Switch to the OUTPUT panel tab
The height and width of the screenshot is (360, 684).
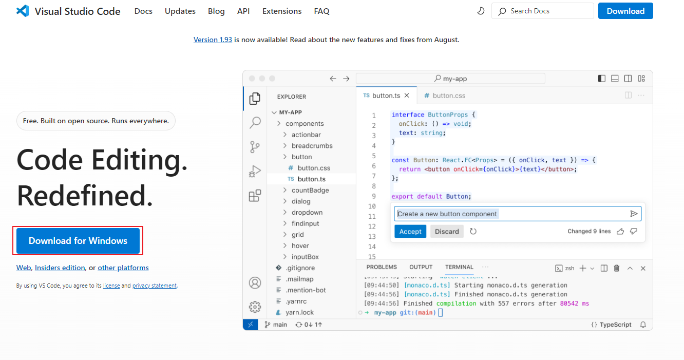coord(421,267)
